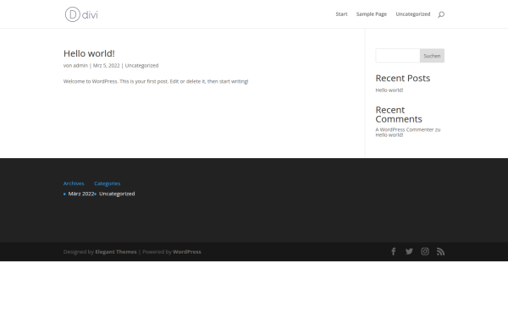Viewport: 508px width, 317px height.
Task: Click the Recent Posts heading
Action: pyautogui.click(x=403, y=79)
